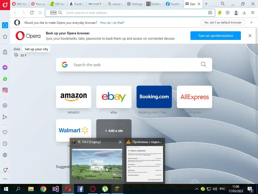Open the Opera main menu logo
The image size is (258, 194).
click(x=5, y=5)
